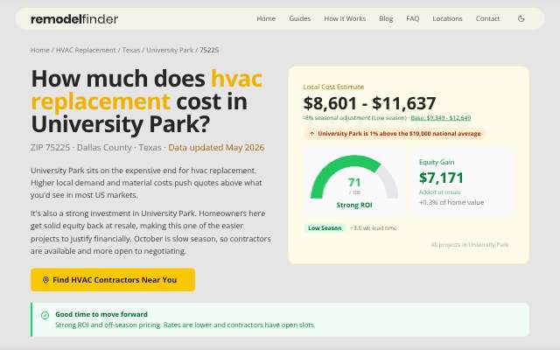
Task: Open the Guides nav item
Action: pos(299,18)
